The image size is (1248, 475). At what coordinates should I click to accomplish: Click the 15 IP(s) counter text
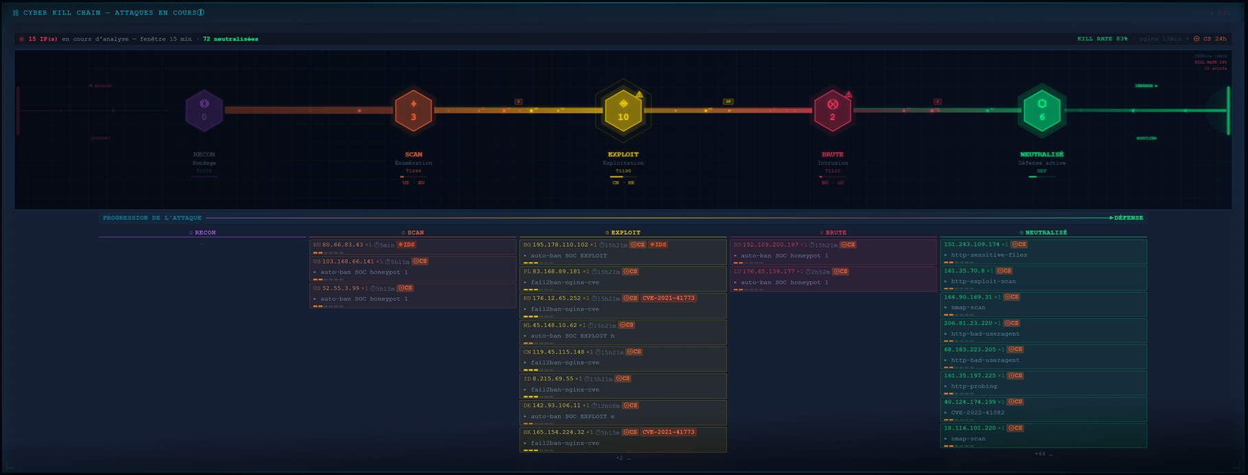point(43,39)
